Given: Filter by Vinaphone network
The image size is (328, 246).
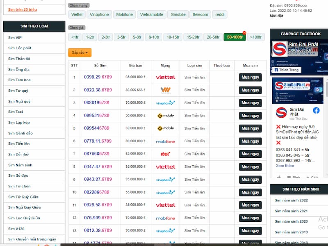Looking at the screenshot, I should coord(99,15).
